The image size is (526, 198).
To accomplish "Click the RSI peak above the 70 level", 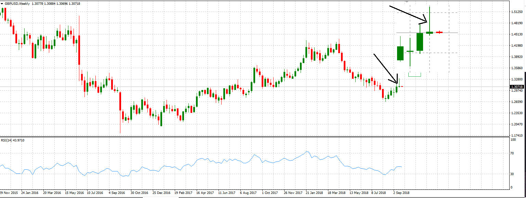I will point(307,152).
